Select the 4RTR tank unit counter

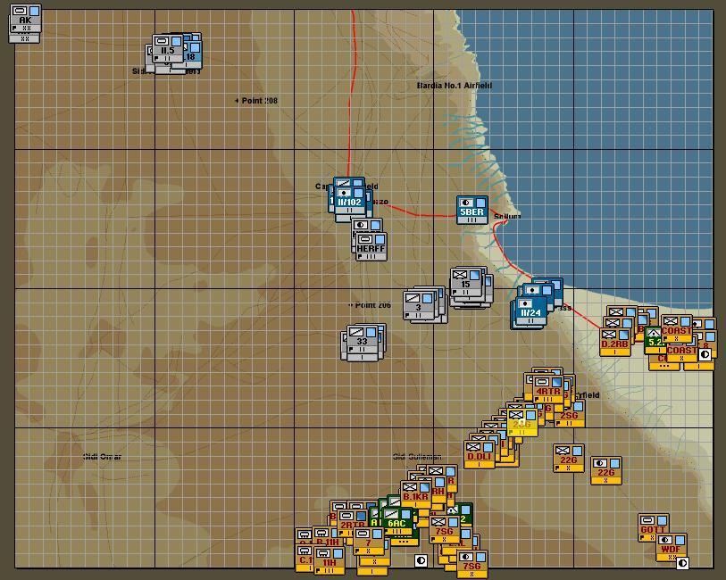pyautogui.click(x=548, y=389)
